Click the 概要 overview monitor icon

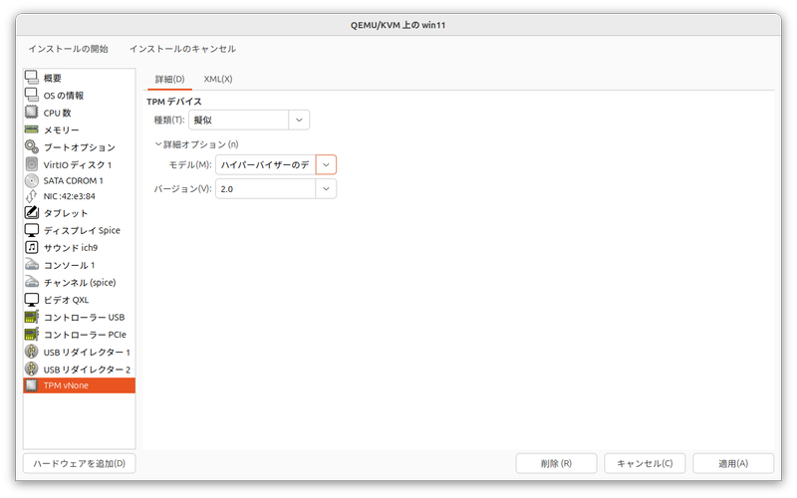[32, 78]
